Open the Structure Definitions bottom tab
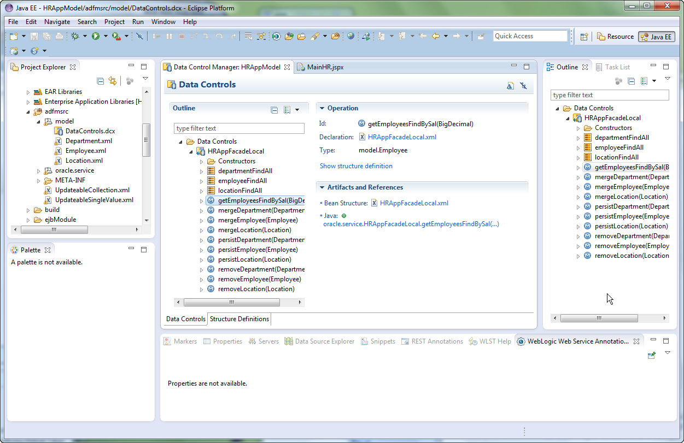684x443 pixels. point(239,319)
